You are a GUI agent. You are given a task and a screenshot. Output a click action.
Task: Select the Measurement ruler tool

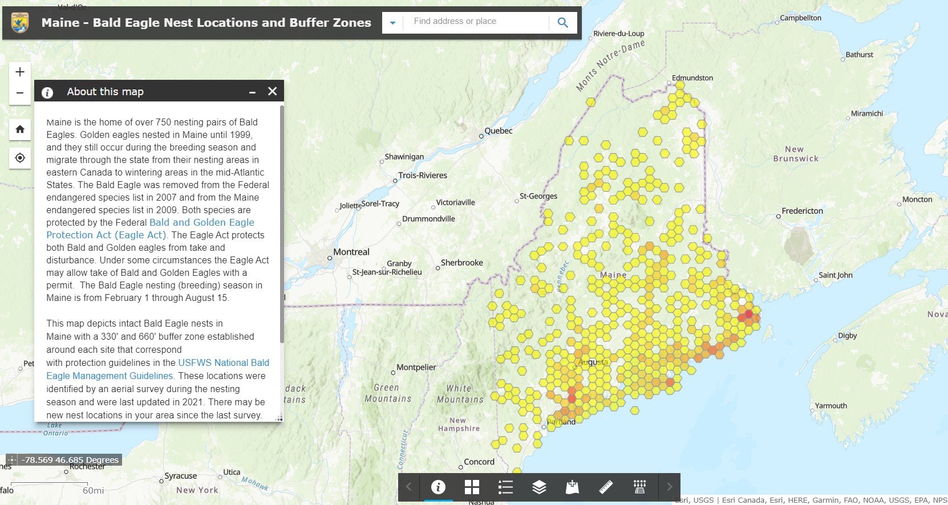coord(606,487)
